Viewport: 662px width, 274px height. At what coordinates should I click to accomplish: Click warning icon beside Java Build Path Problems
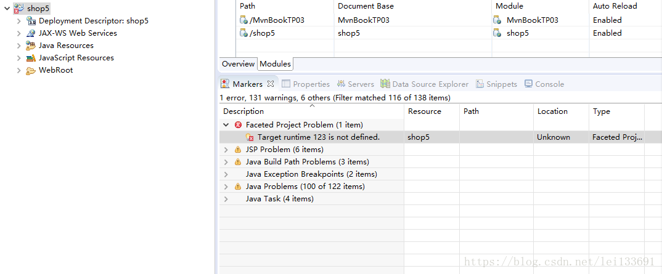tap(238, 162)
